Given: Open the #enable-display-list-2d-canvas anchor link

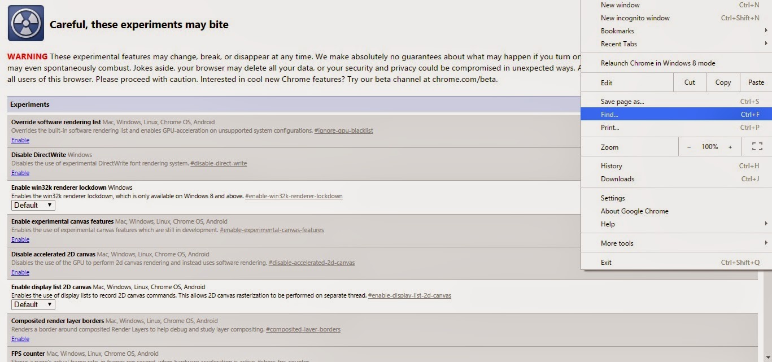Looking at the screenshot, I should click(409, 295).
